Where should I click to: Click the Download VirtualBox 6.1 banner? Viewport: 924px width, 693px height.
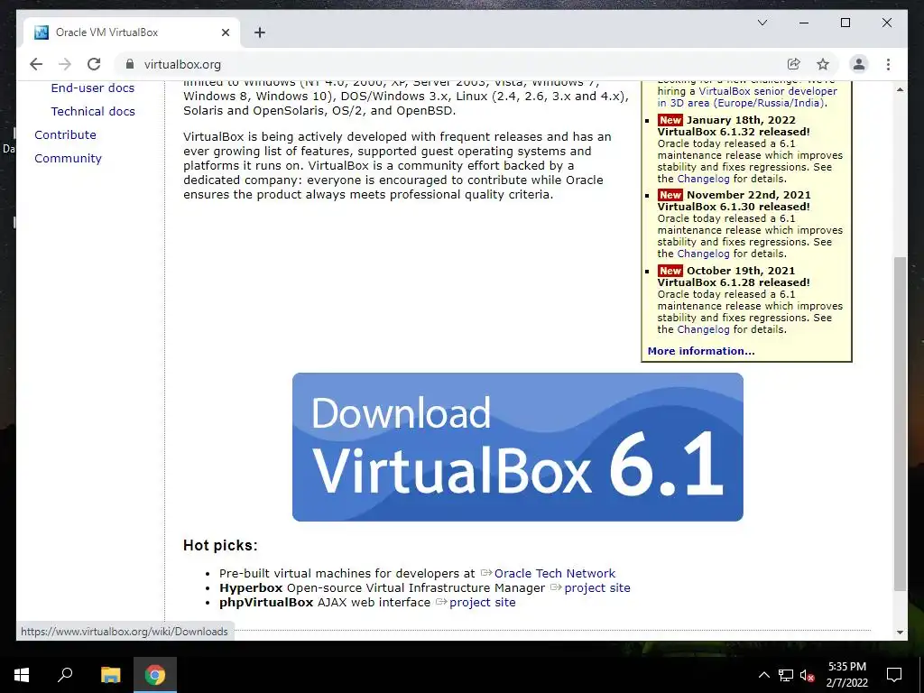tap(517, 447)
